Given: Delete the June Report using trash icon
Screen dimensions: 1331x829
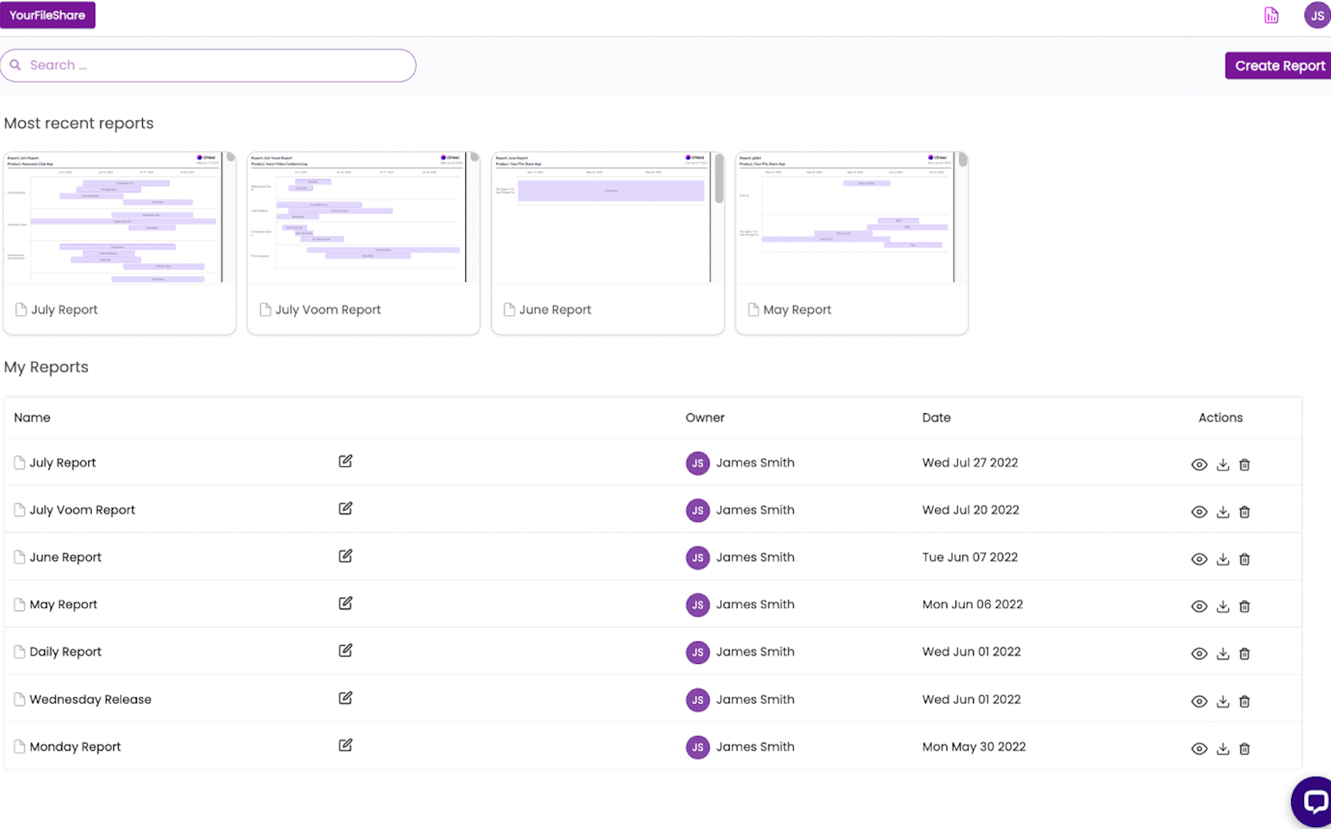Looking at the screenshot, I should point(1245,559).
